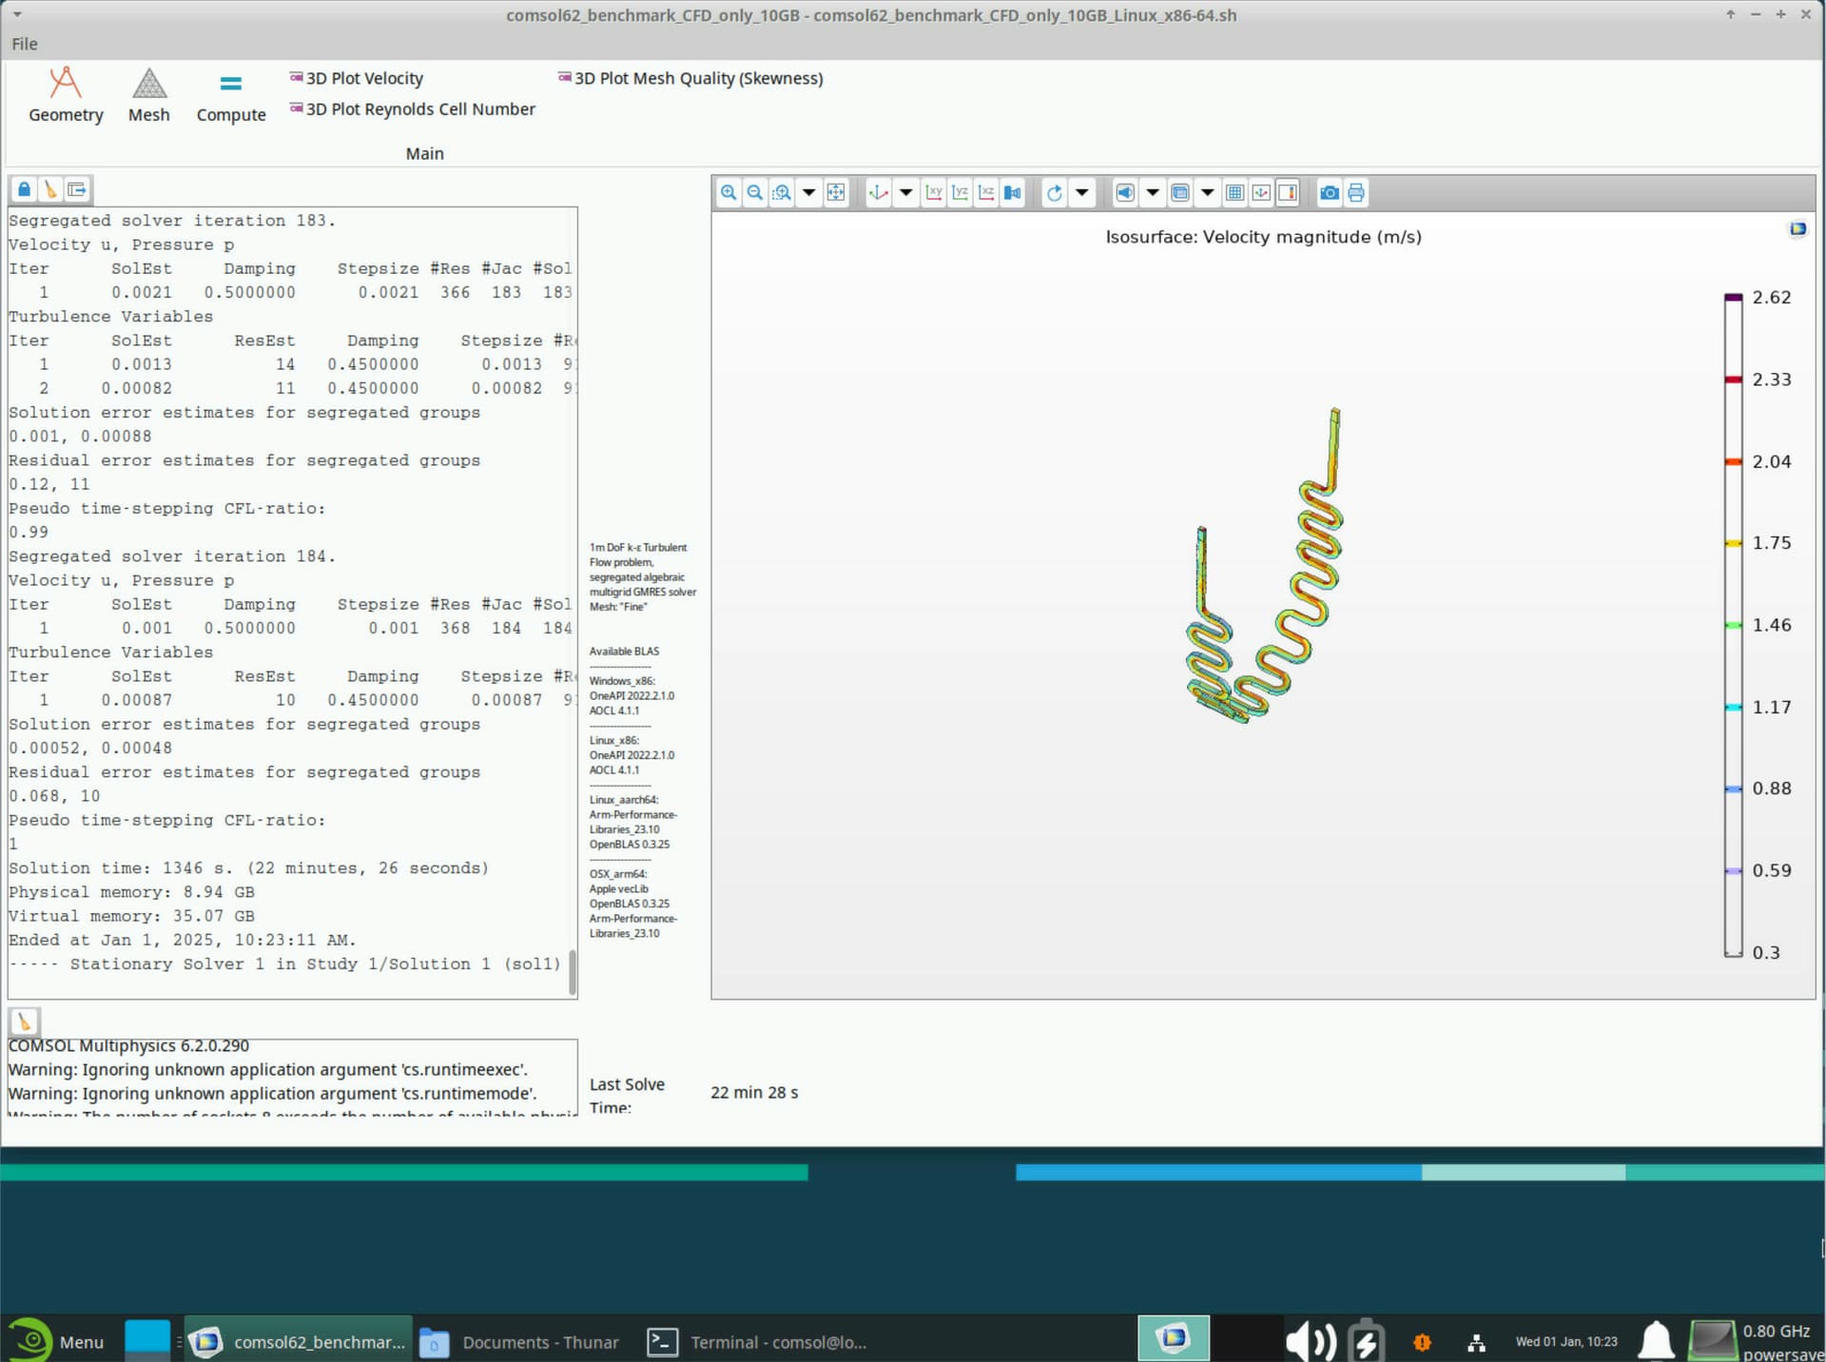Select 3D Plot Mesh Quality (Skewness)
Viewport: 1826px width, 1362px height.
[x=690, y=78]
